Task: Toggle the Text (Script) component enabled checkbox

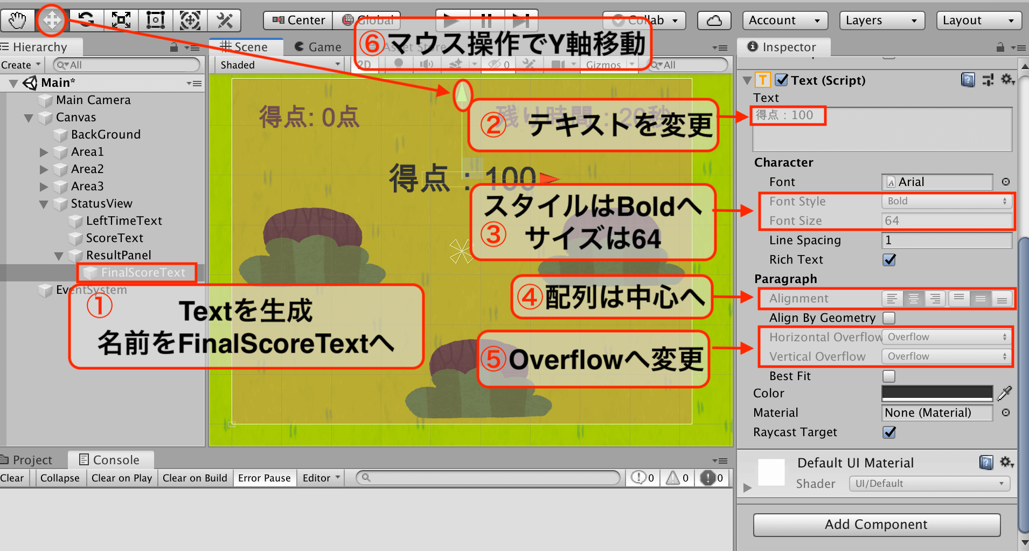Action: click(x=782, y=80)
